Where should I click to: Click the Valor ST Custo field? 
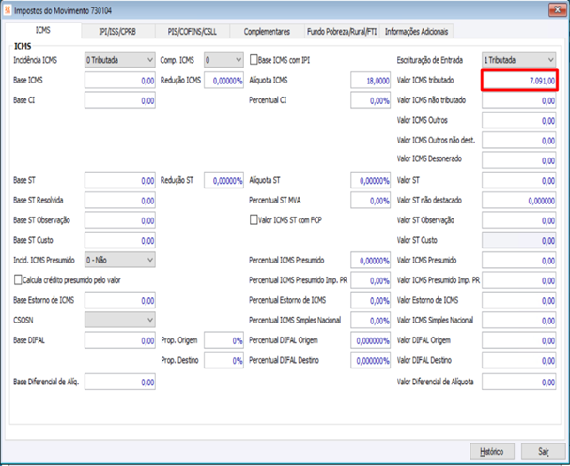pos(518,240)
